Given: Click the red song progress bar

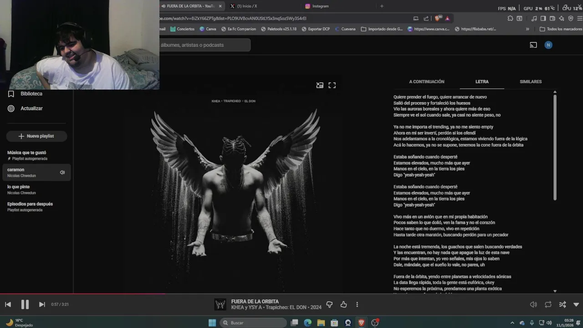Looking at the screenshot, I should click(291, 294).
